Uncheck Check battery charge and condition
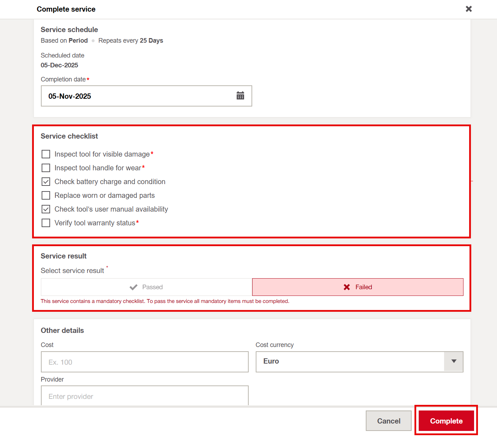This screenshot has width=497, height=438. pyautogui.click(x=46, y=182)
